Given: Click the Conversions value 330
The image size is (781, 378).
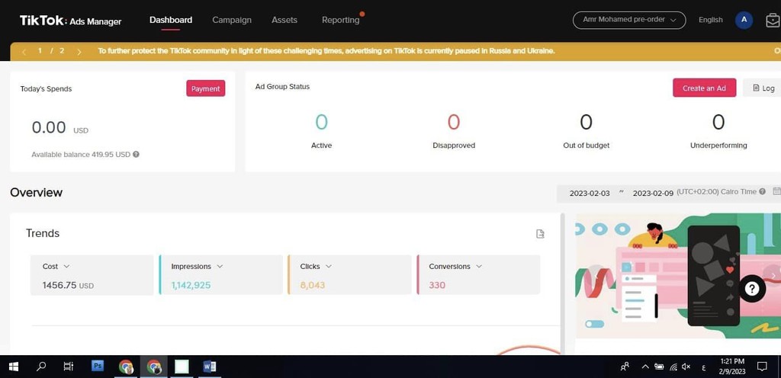Looking at the screenshot, I should [x=437, y=286].
